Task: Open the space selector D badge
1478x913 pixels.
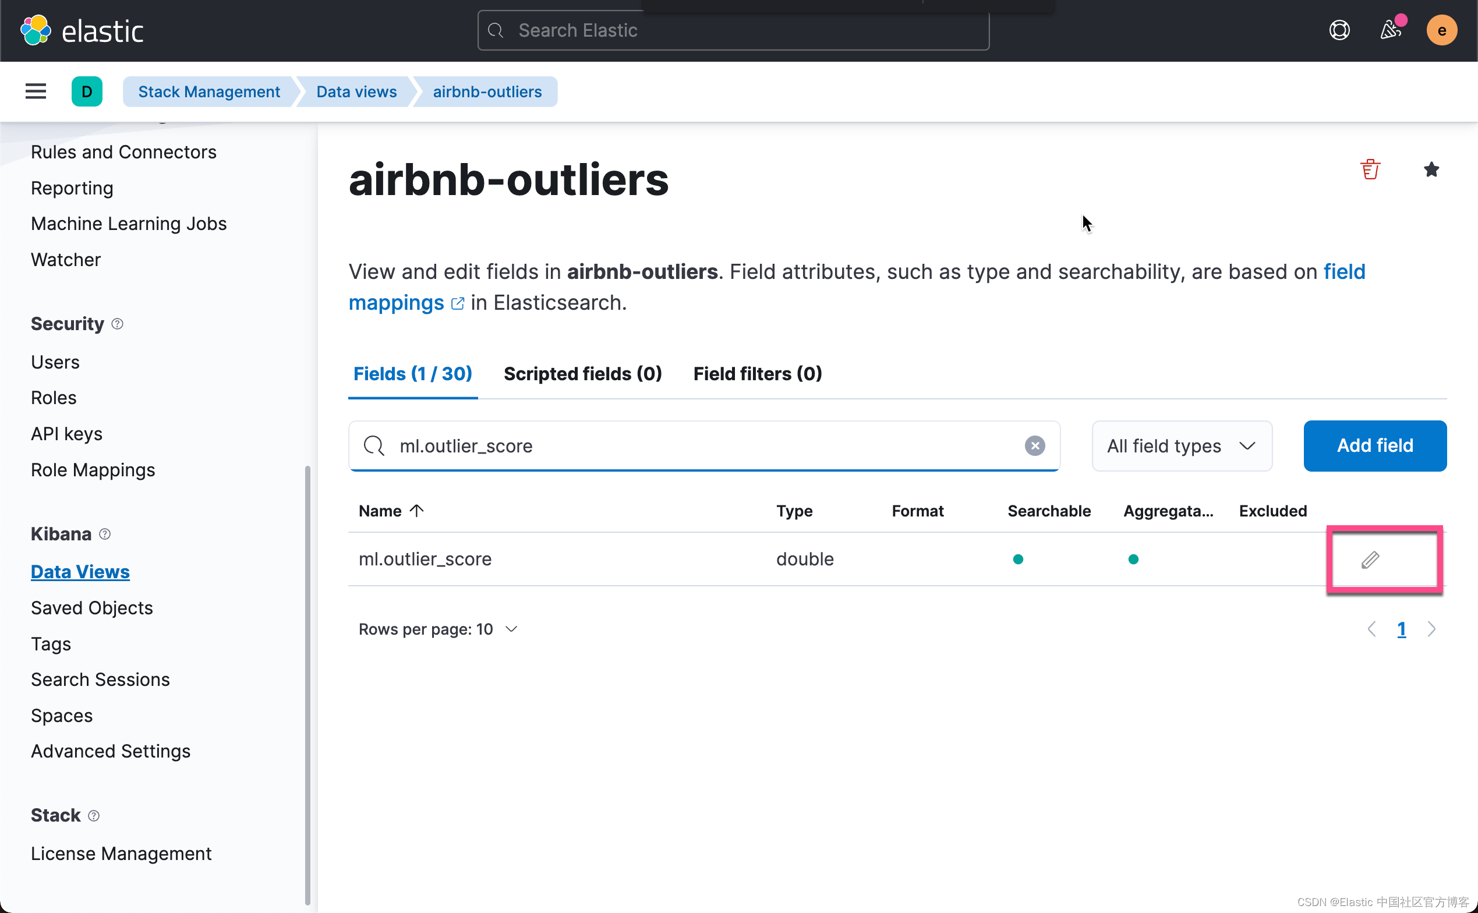Action: click(87, 91)
